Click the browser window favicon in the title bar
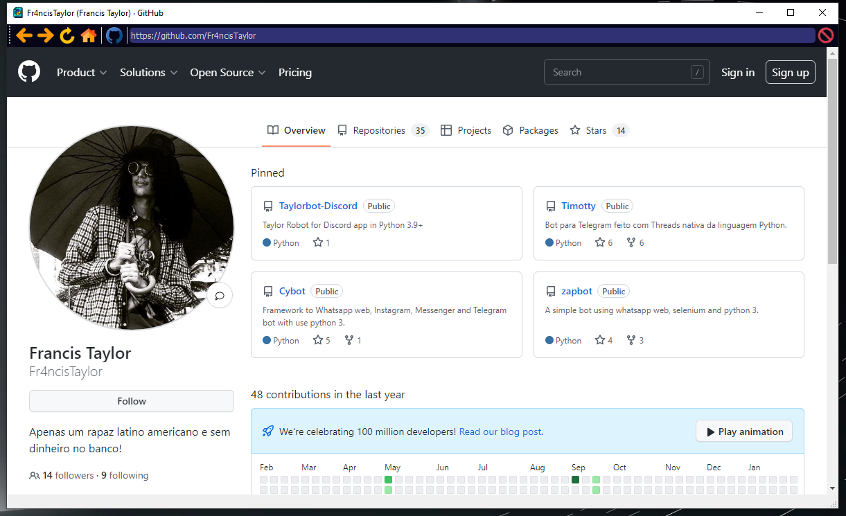The height and width of the screenshot is (516, 846). 18,12
